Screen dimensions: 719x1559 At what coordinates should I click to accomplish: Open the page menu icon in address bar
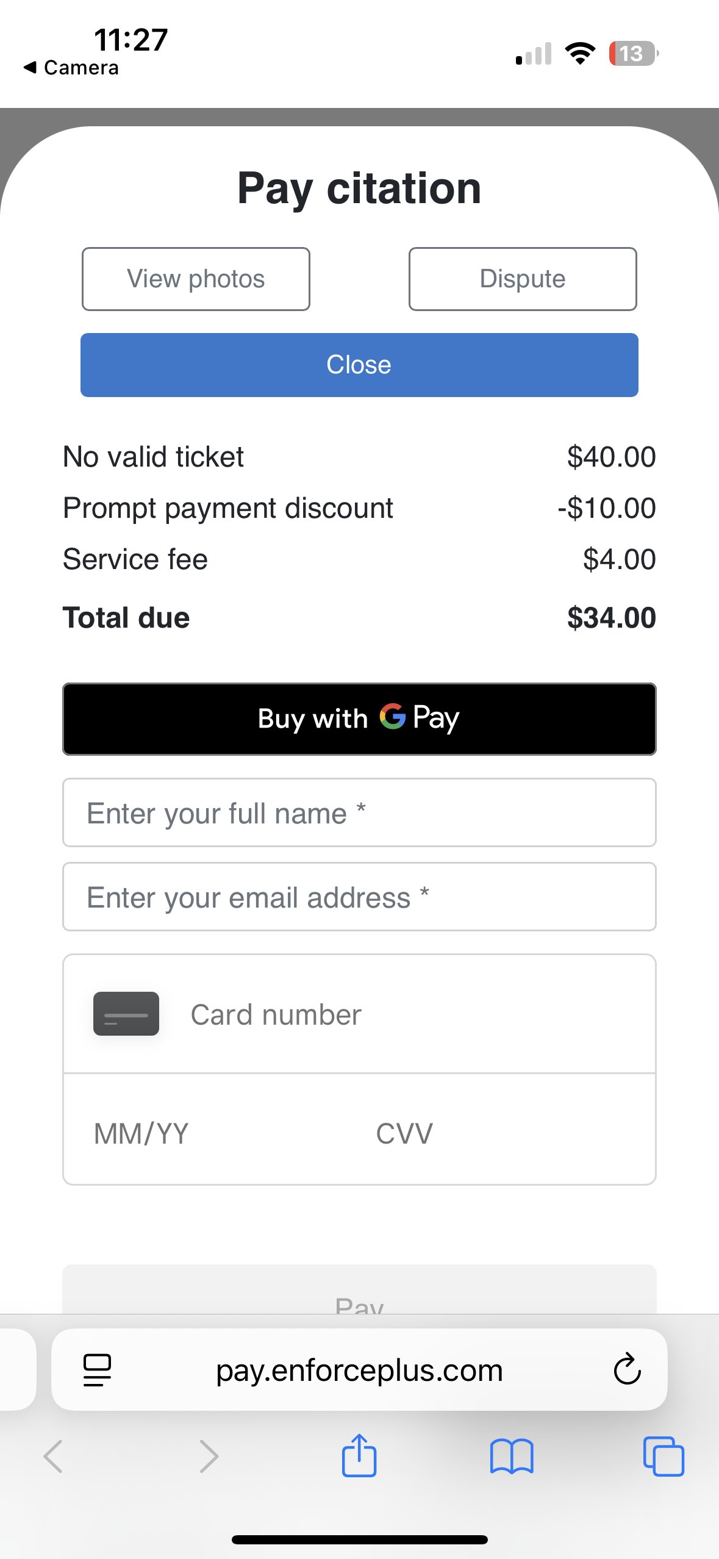(x=97, y=1370)
